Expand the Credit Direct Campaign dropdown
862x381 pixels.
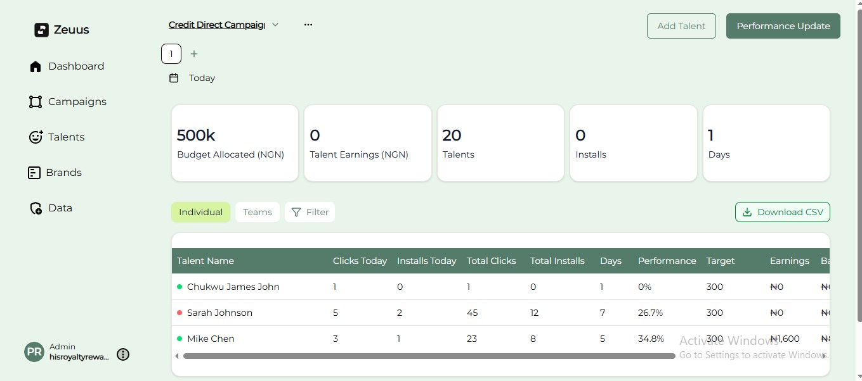[x=275, y=25]
